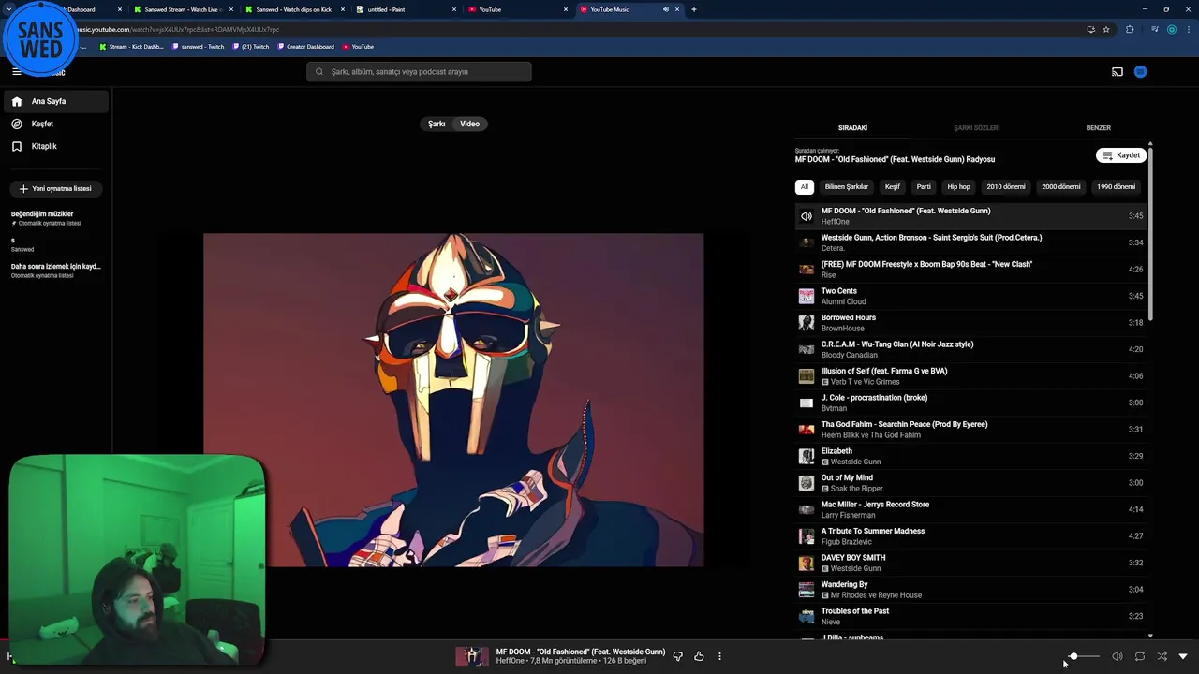Open the ŞARKI SÖZLERİ lyrics tab

[976, 128]
